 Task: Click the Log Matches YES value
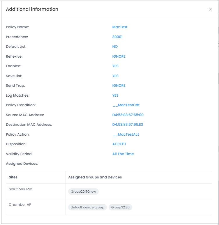click(x=115, y=95)
